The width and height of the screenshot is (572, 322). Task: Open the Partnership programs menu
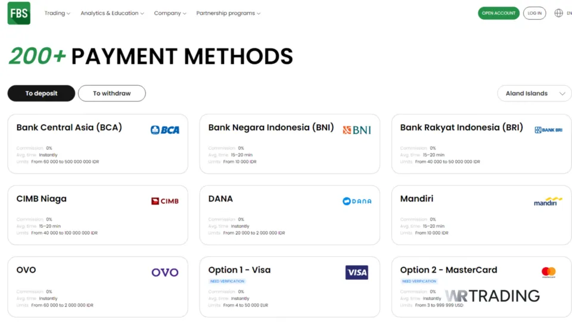pos(228,13)
